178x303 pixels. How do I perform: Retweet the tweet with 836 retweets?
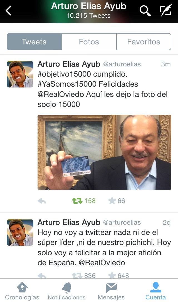[77, 276]
